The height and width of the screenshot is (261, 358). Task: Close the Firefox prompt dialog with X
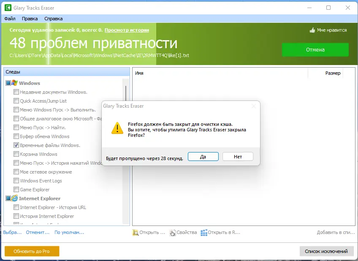[x=253, y=106]
